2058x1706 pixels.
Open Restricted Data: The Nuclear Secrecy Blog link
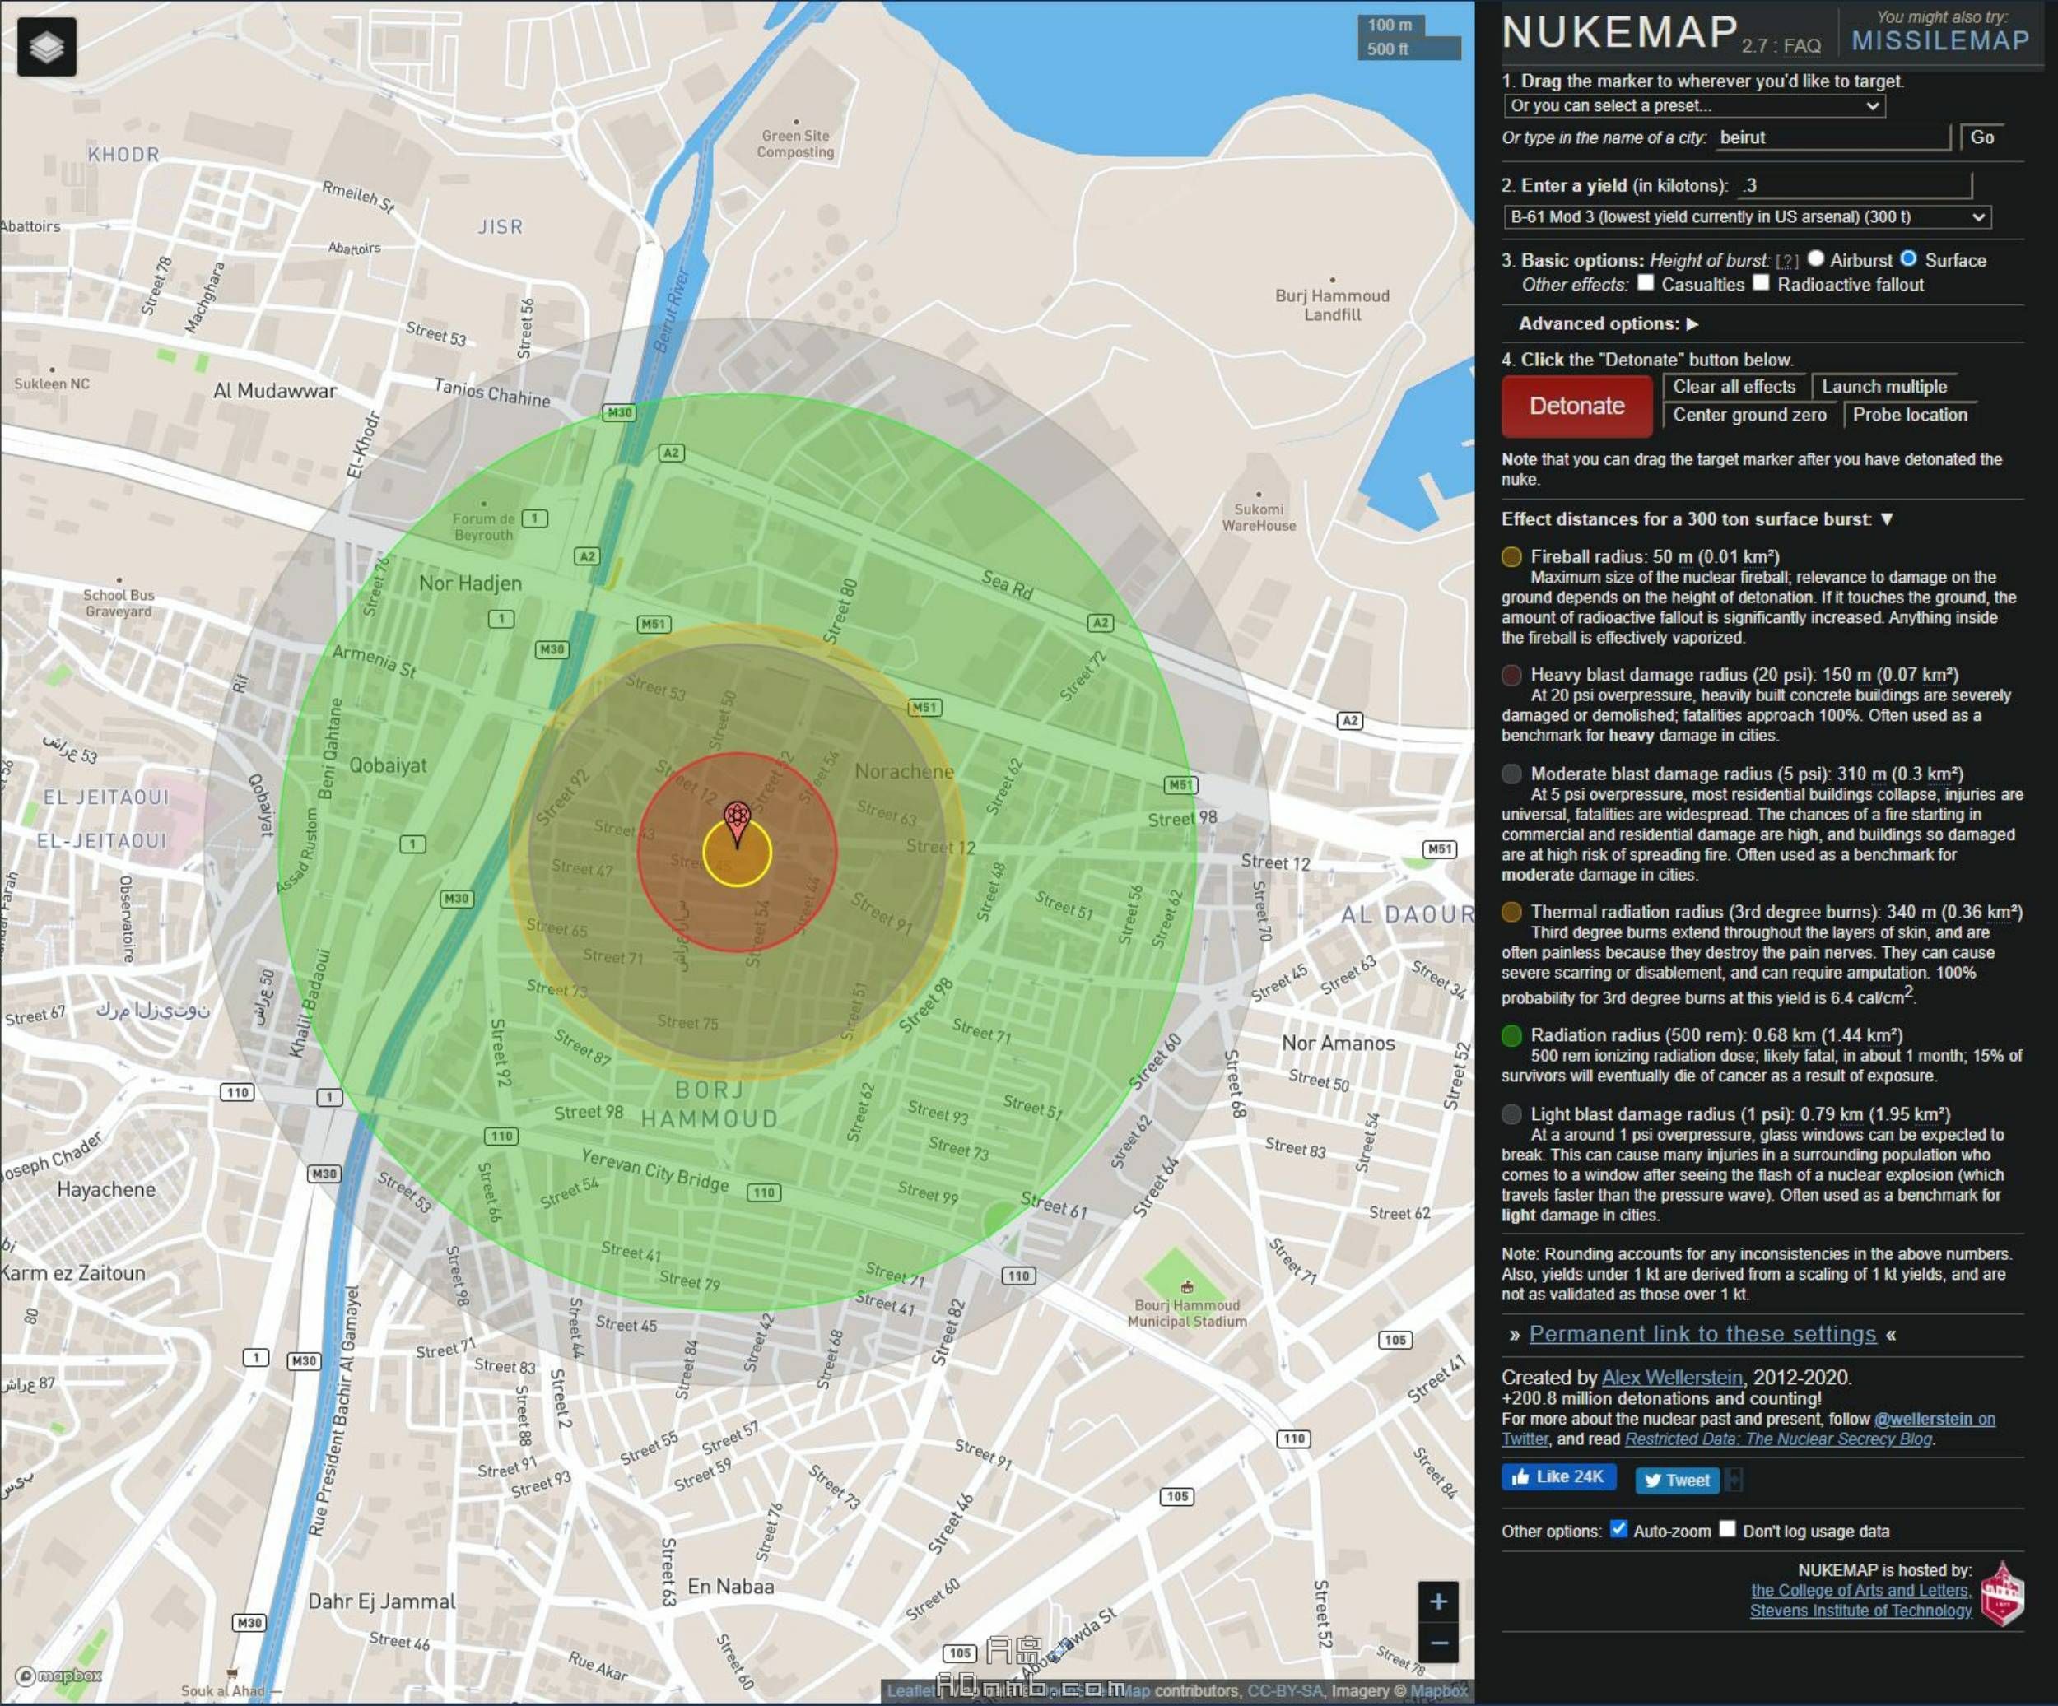pos(1779,1439)
